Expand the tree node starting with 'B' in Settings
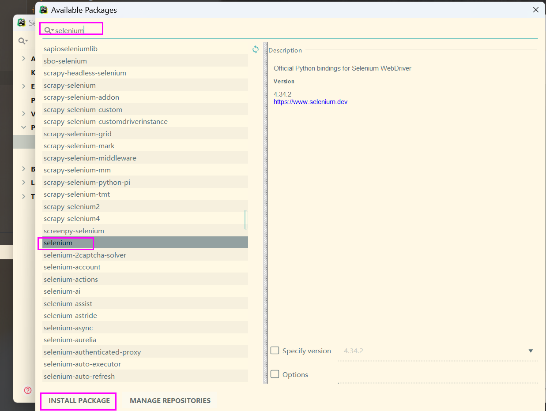 (24, 169)
